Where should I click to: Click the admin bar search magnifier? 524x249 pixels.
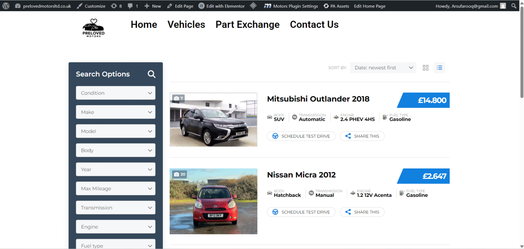click(514, 5)
